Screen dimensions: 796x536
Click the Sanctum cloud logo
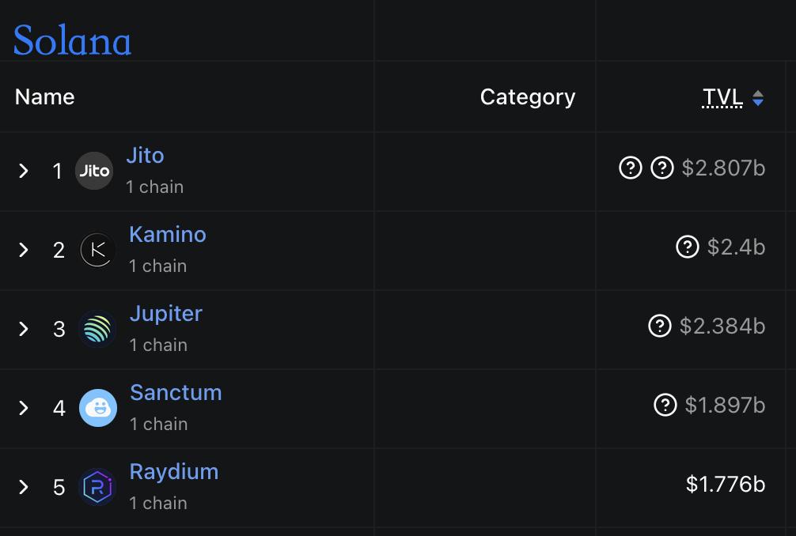tap(98, 408)
